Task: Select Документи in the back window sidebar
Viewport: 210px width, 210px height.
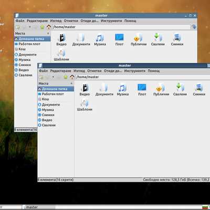Action: click(33, 55)
